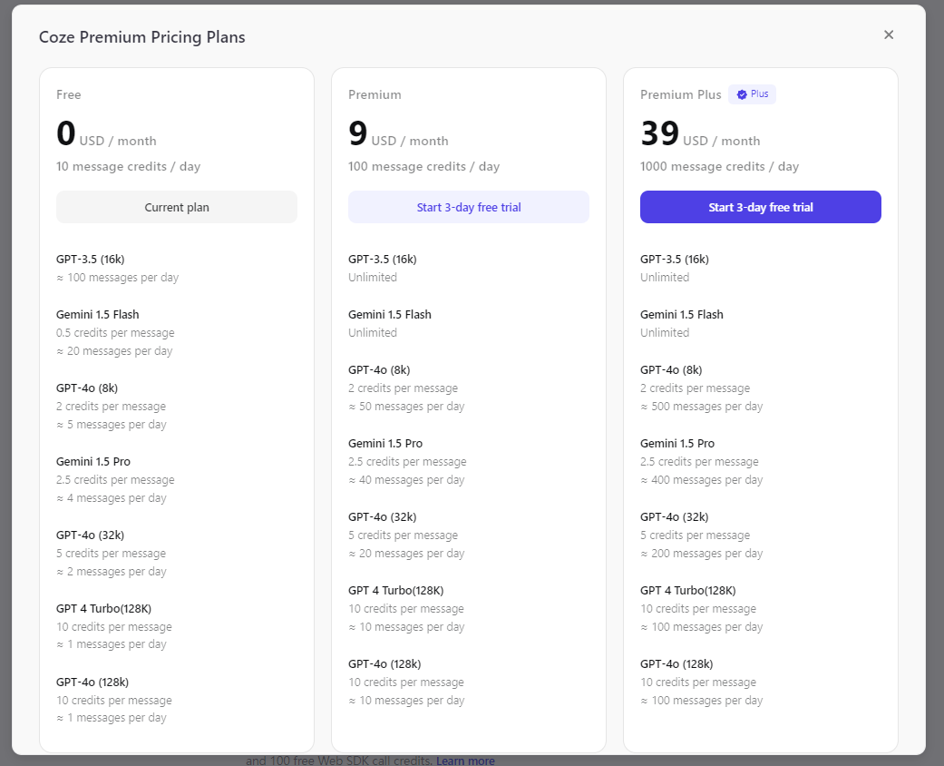Click 10 message credits / day text
The image size is (944, 766).
coord(129,166)
